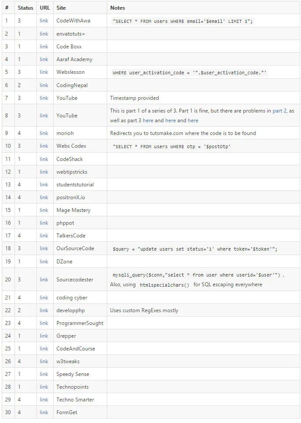Follow the link for FormGet
This screenshot has width=301, height=423.
coord(44,412)
